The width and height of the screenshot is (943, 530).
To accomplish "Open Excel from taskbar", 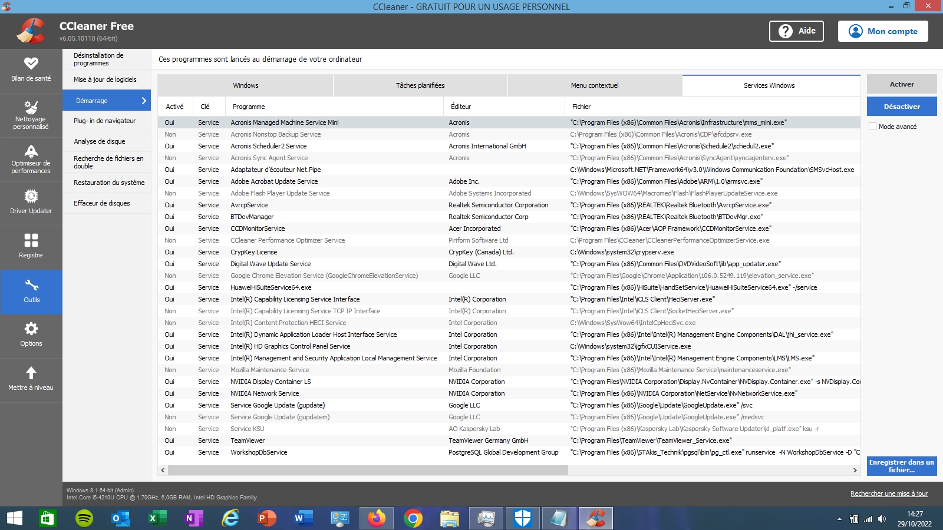I will point(157,518).
